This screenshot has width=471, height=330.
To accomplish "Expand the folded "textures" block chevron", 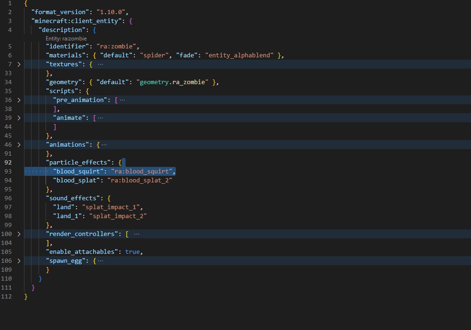I will click(19, 64).
